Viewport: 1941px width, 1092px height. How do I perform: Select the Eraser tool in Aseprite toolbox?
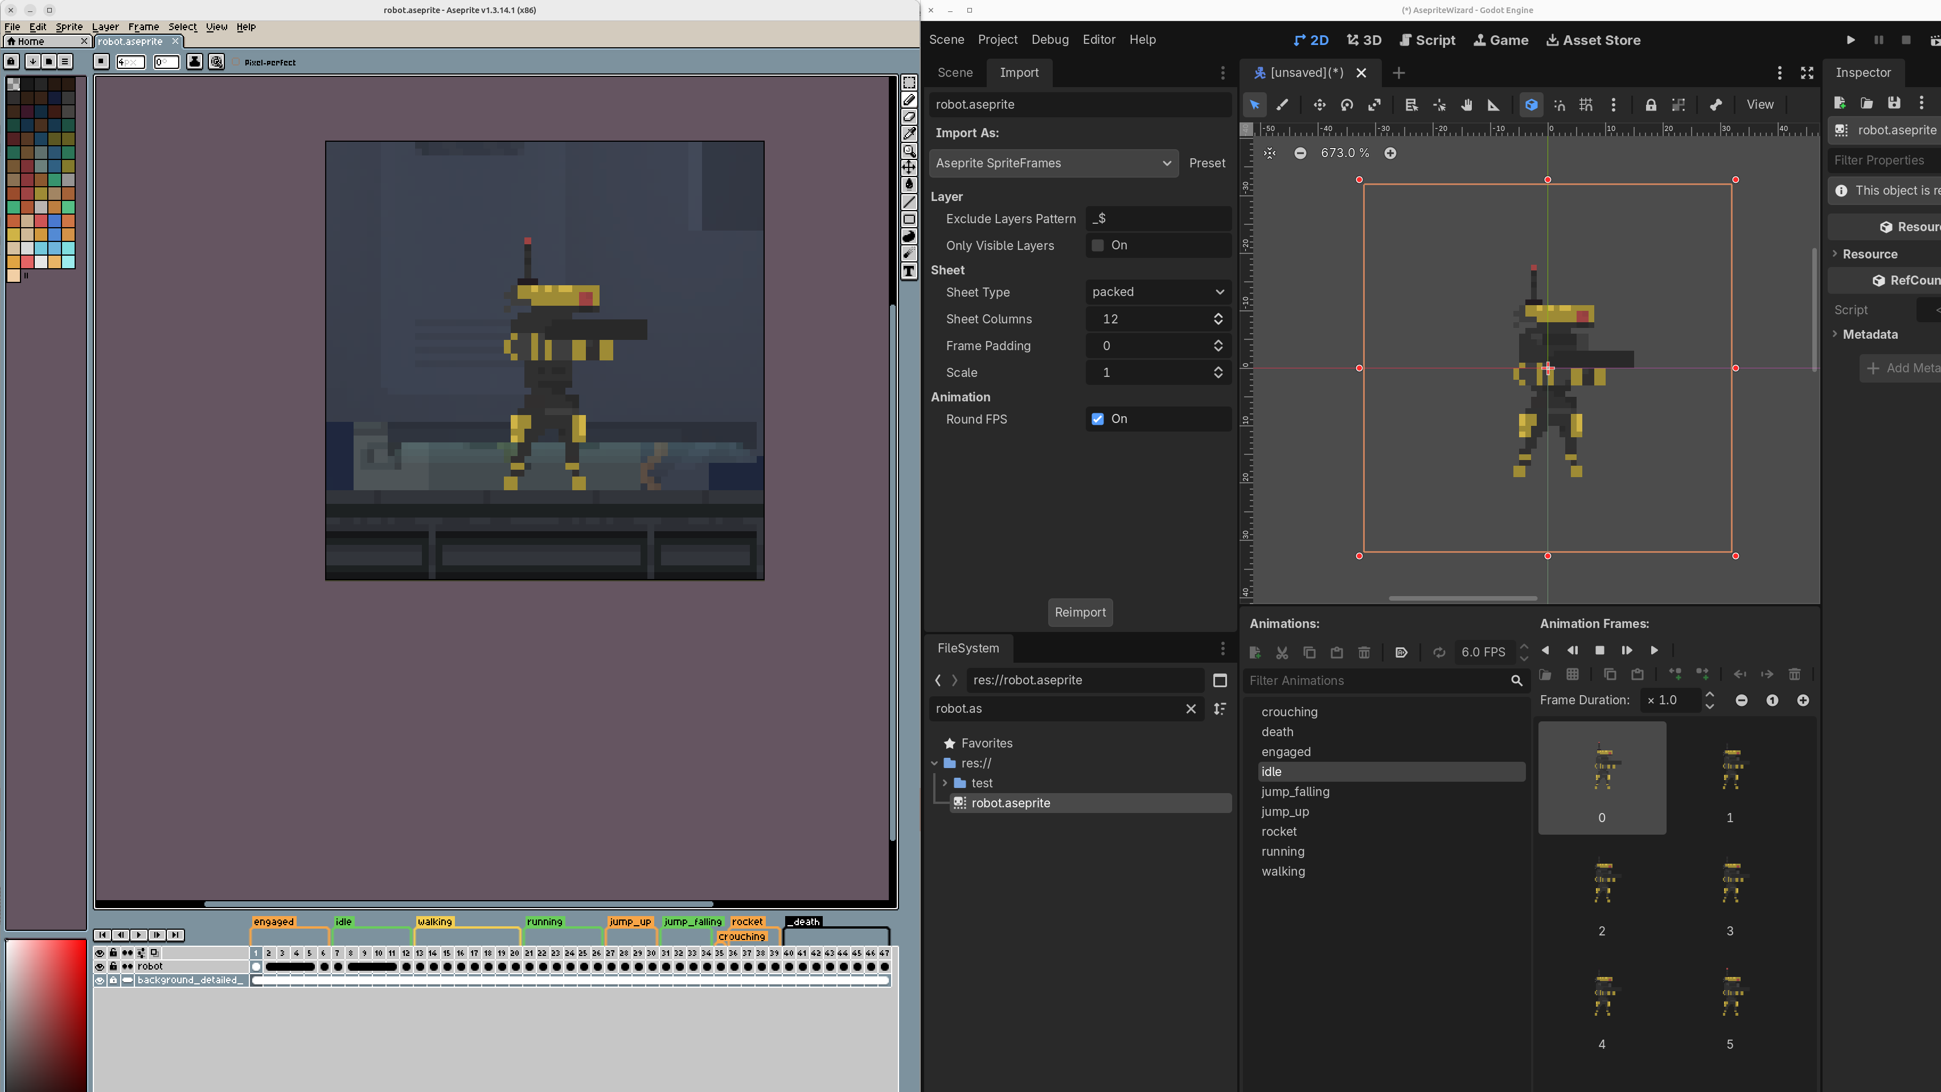click(x=909, y=117)
